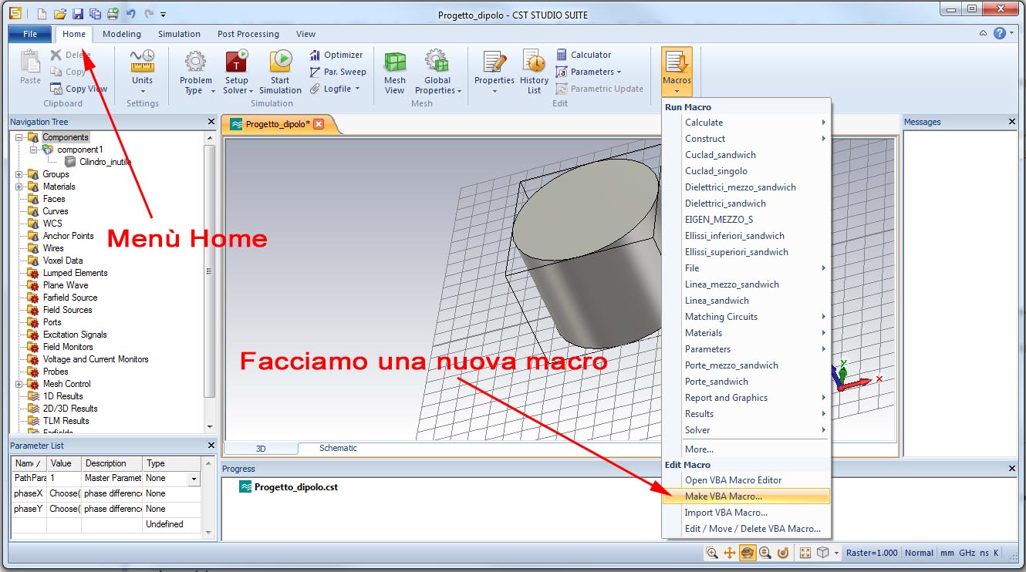This screenshot has height=572, width=1026.
Task: Click Import VBA Macro option
Action: tap(726, 513)
